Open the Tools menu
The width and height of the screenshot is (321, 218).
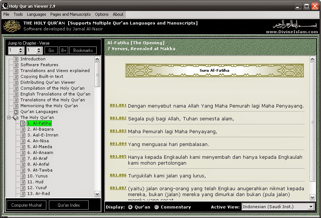[18, 14]
